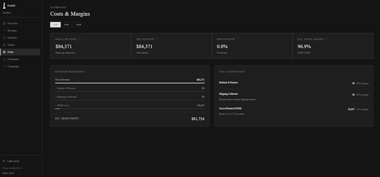Click the 'Based on 72 of 72 line items' note
Viewport: 380px width, 177px height.
[232, 114]
